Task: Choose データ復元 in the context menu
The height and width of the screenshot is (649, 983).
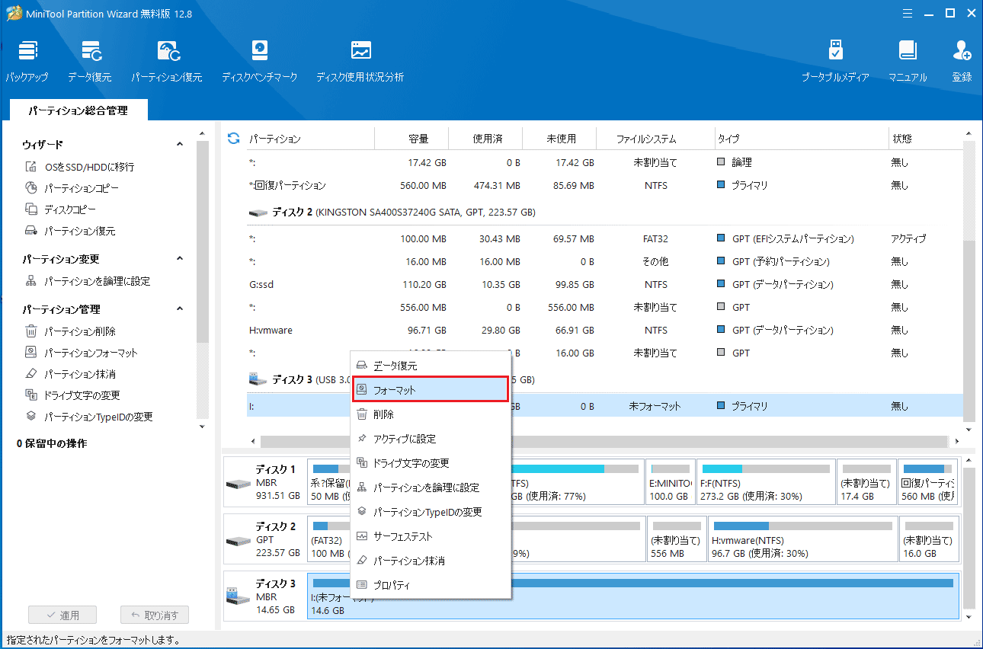Action: tap(431, 366)
